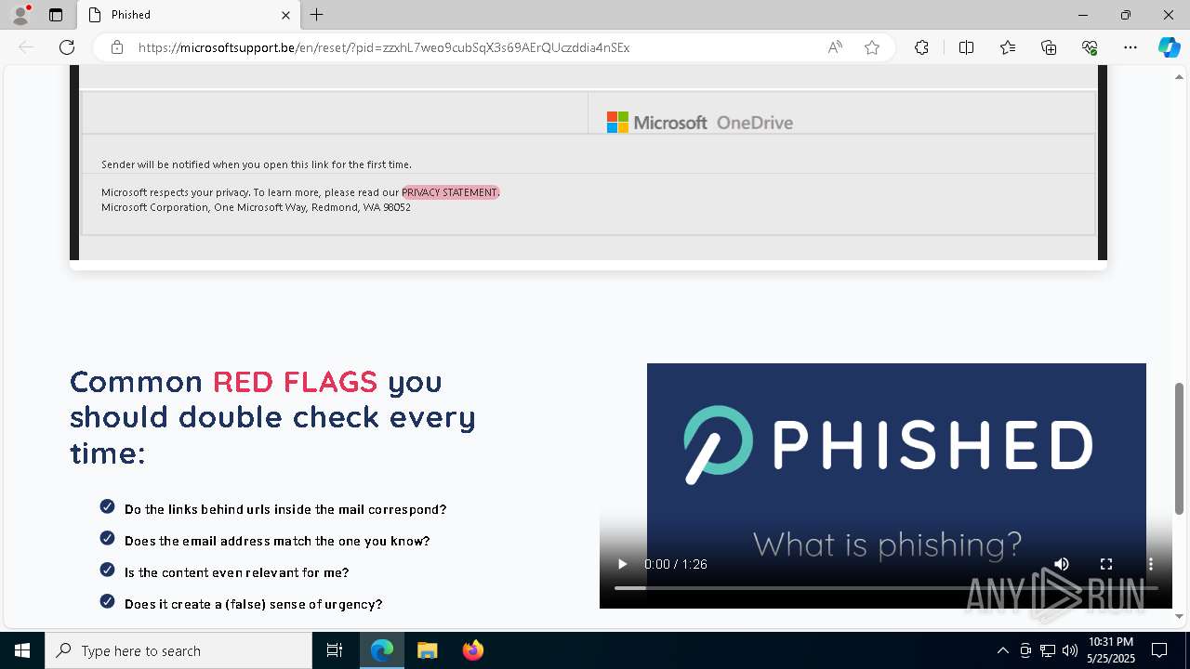
Task: Open the Extensions puzzle icon
Action: tap(921, 47)
